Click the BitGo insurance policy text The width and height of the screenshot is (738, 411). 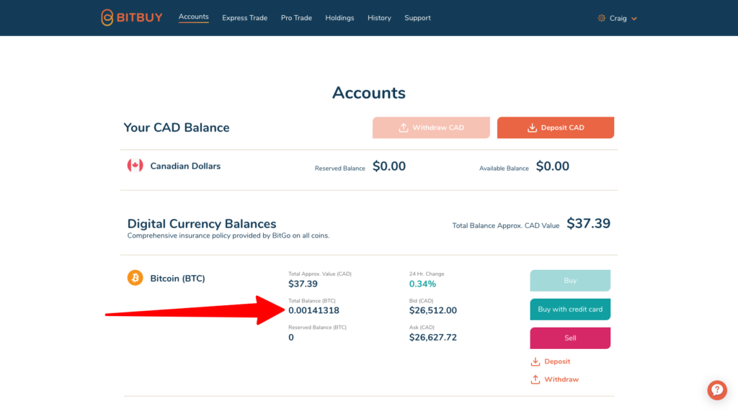tap(228, 235)
